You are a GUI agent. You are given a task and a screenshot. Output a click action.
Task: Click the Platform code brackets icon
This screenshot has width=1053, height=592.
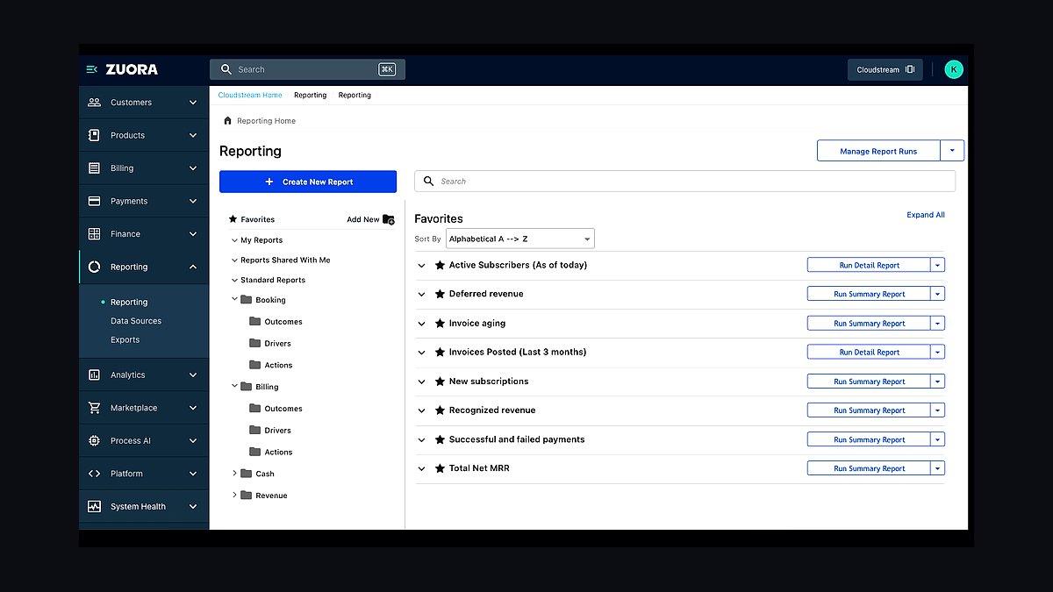click(95, 474)
